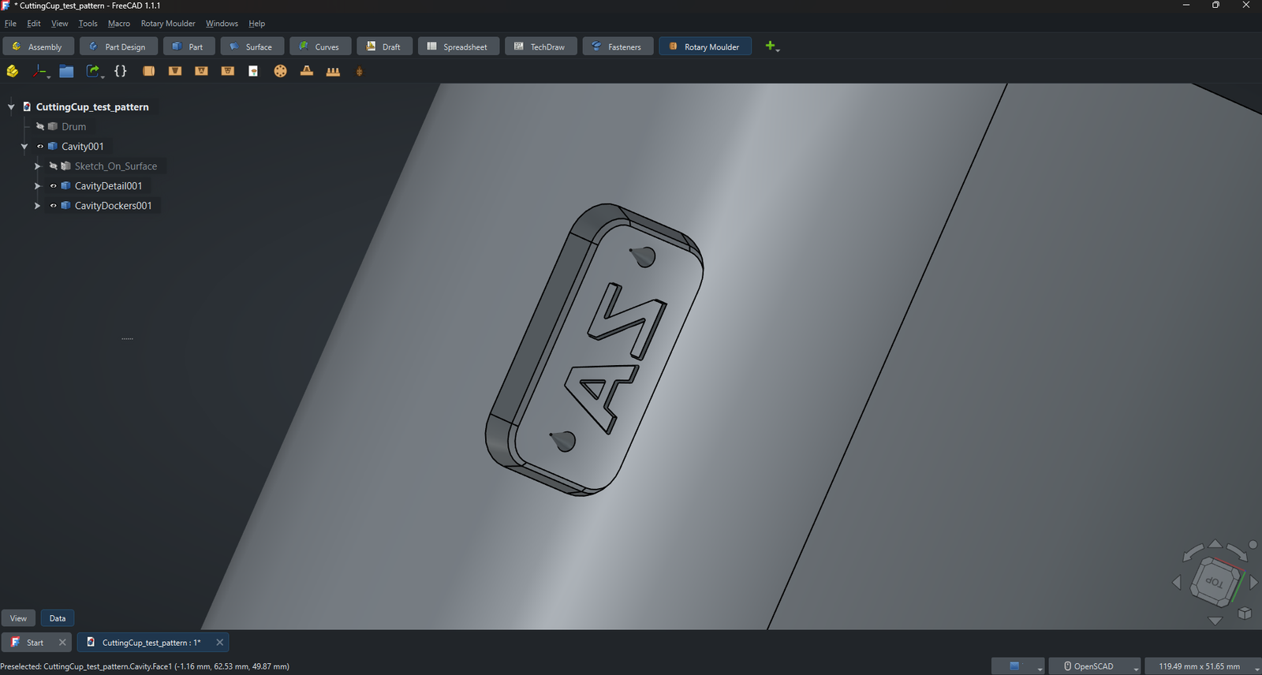1262x675 pixels.
Task: Click the blue folder toolbar icon
Action: [x=66, y=71]
